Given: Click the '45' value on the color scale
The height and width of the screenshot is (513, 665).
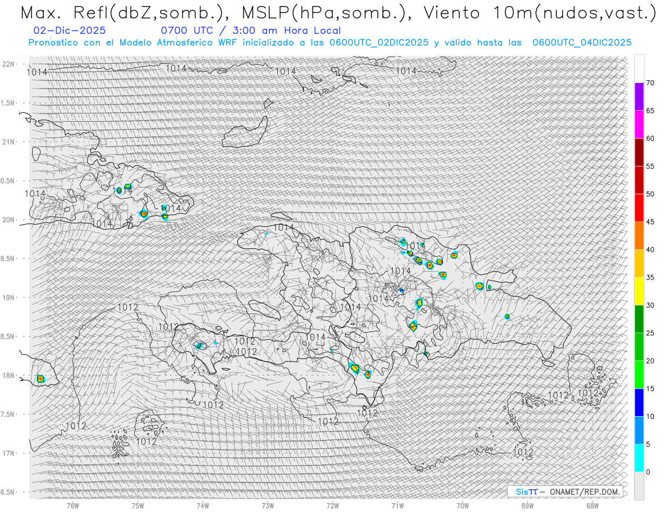Looking at the screenshot, I should tap(650, 222).
